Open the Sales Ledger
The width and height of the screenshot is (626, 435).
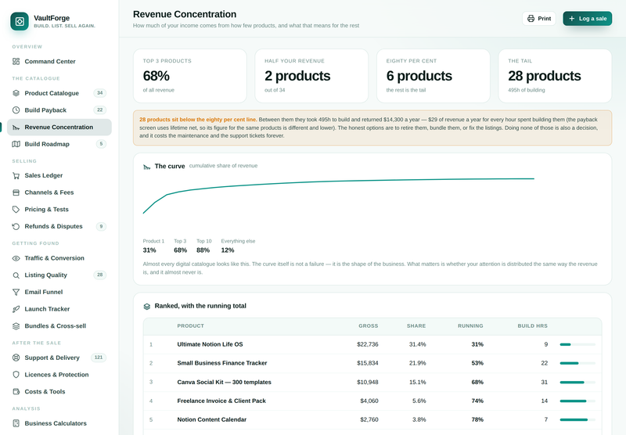coord(59,175)
